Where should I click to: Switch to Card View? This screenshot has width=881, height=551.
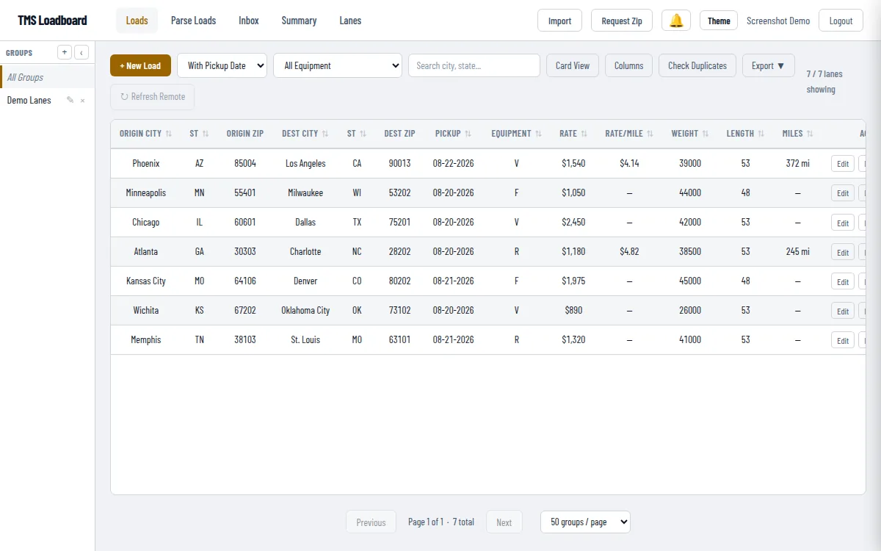[x=573, y=65]
